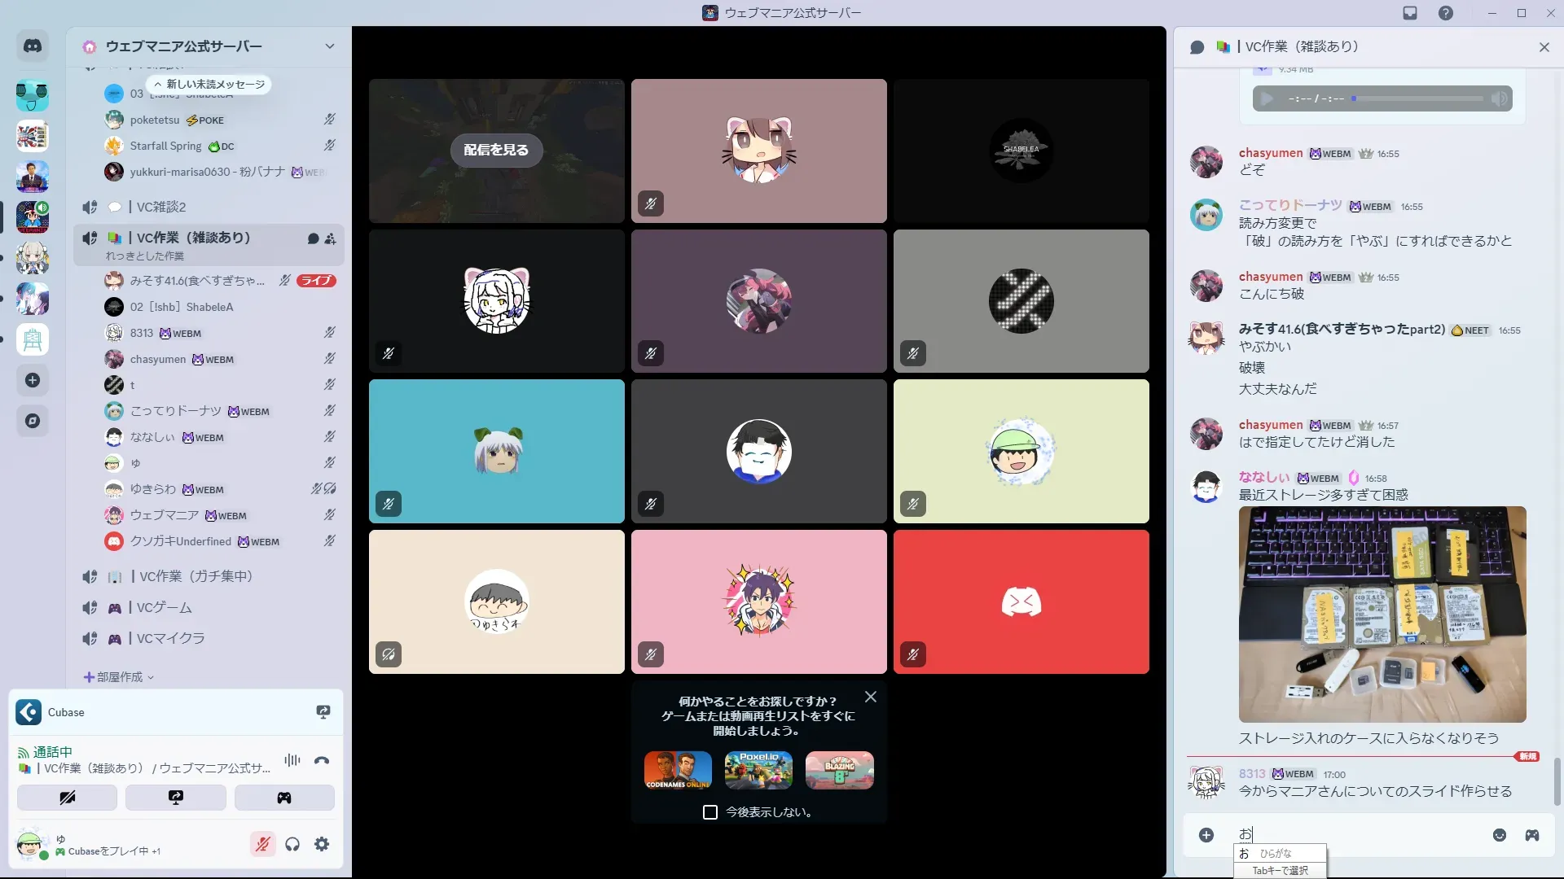This screenshot has height=879, width=1564.
Task: Click the audio attachment progress slider
Action: point(1417,98)
